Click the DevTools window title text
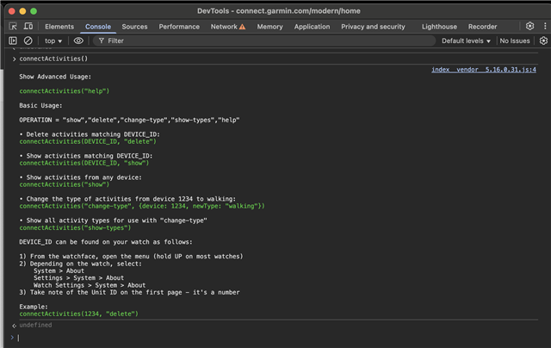Image resolution: width=551 pixels, height=348 pixels. tap(279, 11)
